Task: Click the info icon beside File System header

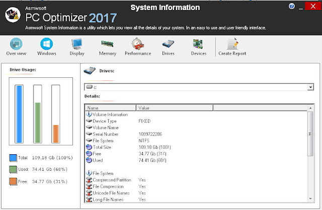Action: click(x=89, y=173)
